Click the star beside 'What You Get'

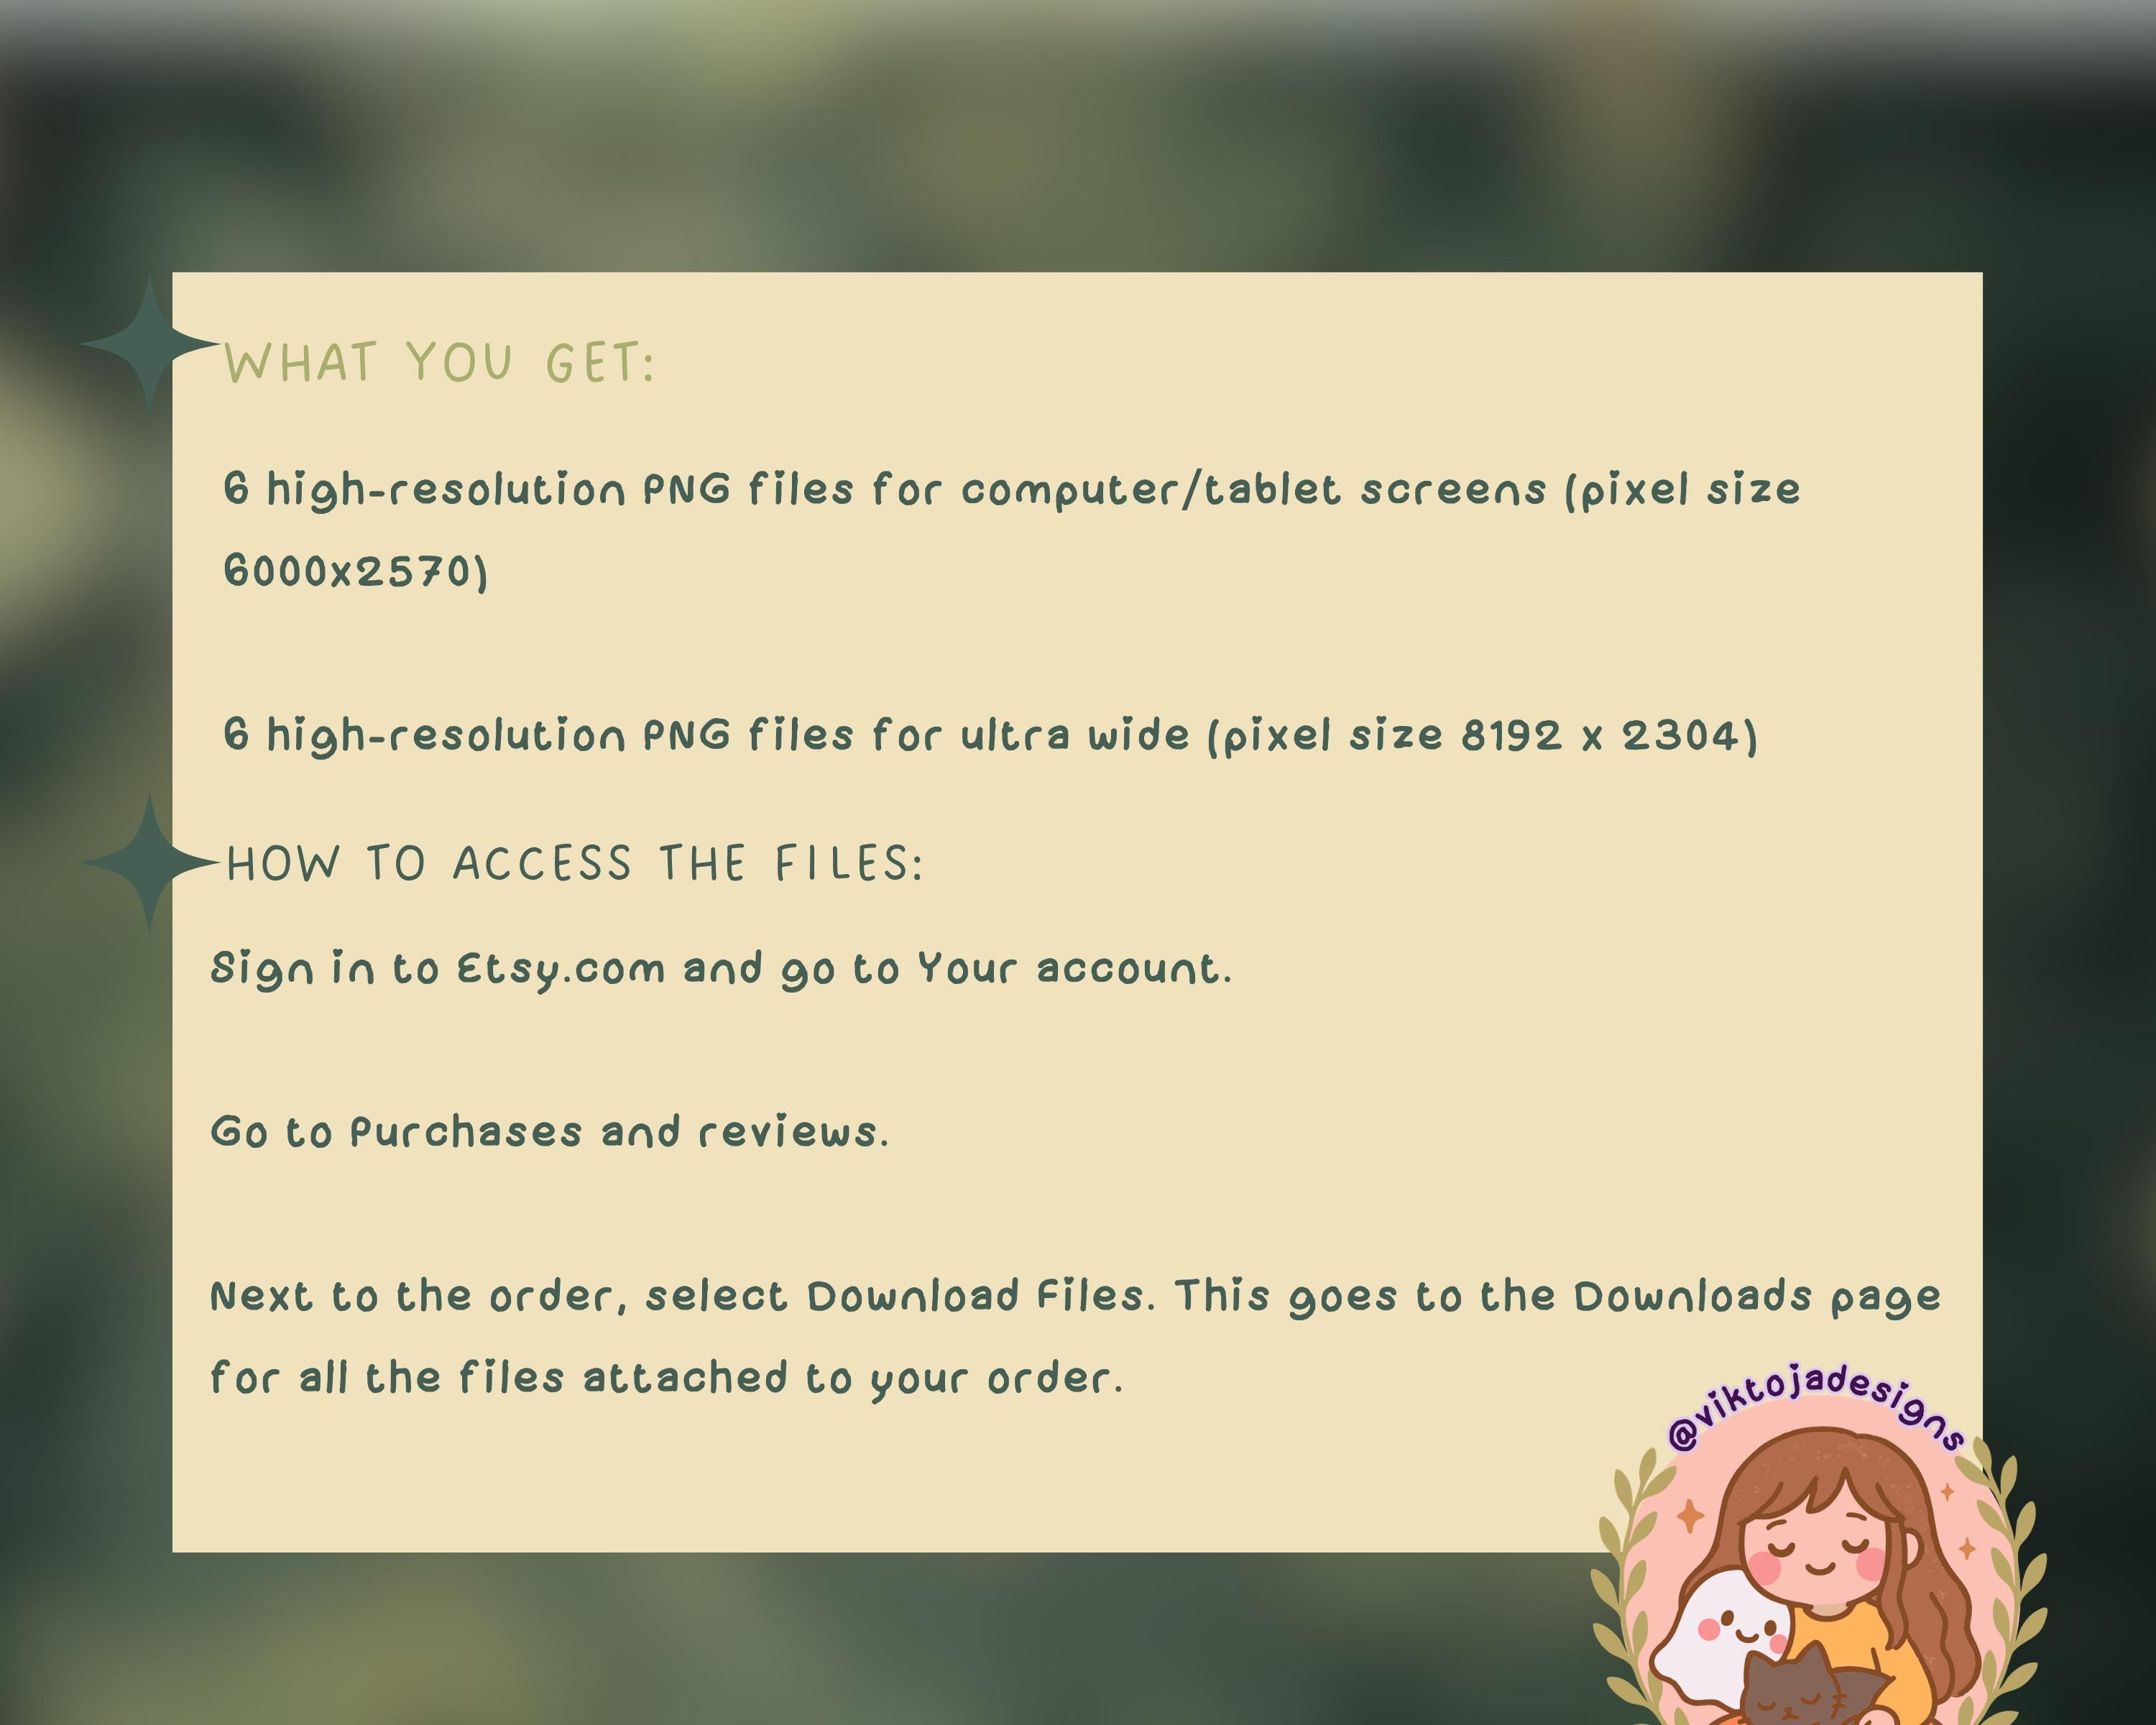point(149,344)
